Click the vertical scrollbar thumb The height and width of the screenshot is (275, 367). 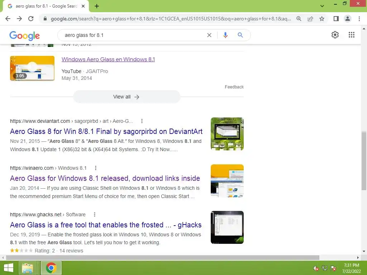pyautogui.click(x=364, y=161)
